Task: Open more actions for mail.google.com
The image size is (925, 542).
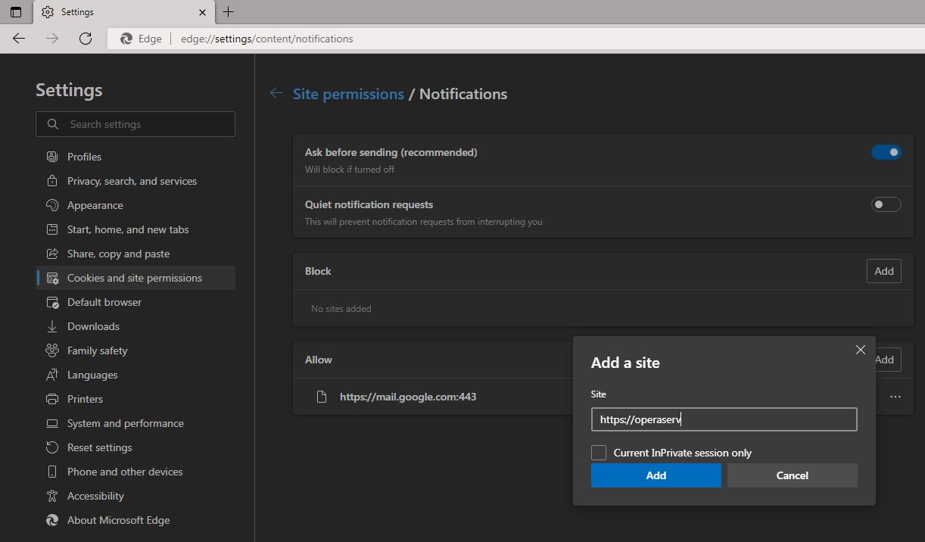Action: click(x=895, y=397)
